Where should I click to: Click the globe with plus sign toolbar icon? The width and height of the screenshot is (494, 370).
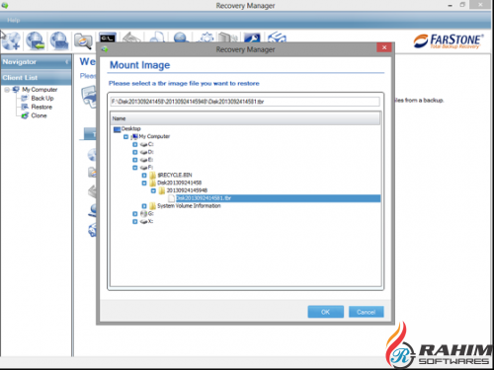point(11,41)
